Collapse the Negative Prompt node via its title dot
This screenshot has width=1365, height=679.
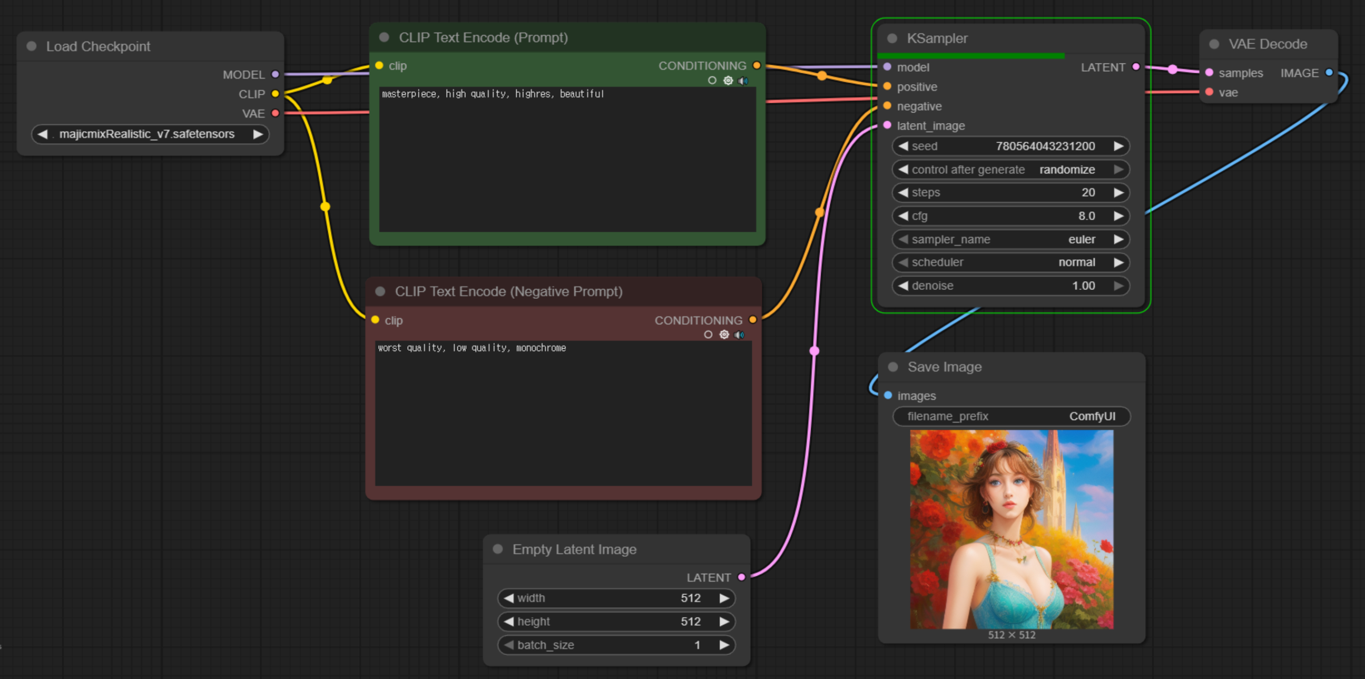coord(380,292)
